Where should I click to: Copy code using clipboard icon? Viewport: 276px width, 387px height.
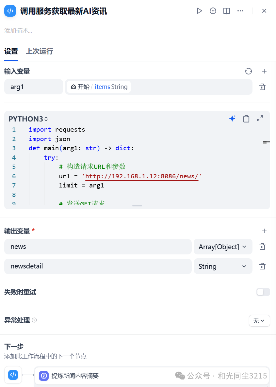246,119
